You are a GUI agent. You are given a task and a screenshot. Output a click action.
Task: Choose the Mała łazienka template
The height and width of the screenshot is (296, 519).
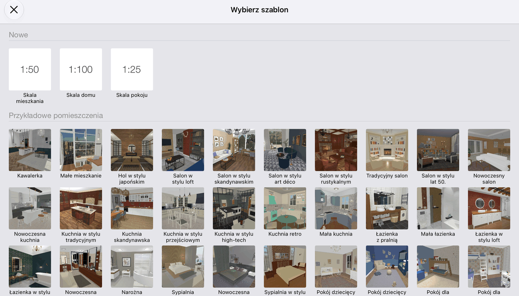(x=438, y=208)
